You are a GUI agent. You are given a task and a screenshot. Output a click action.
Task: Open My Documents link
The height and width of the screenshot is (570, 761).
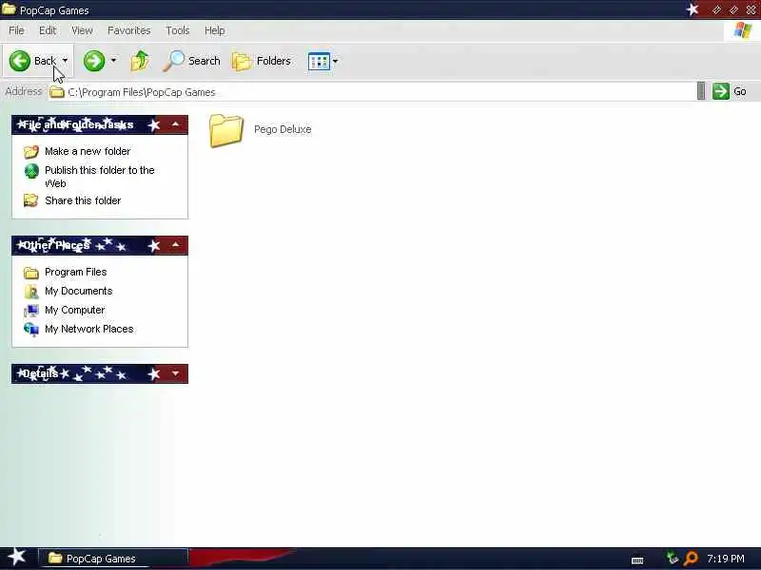79,291
